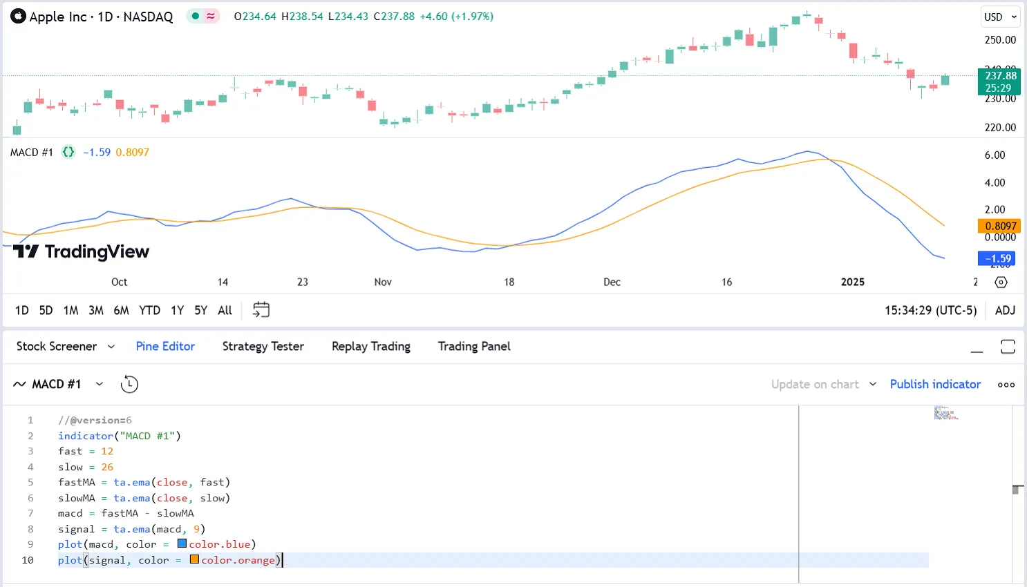Expand the MACD #1 script name dropdown
1027x587 pixels.
coord(100,384)
